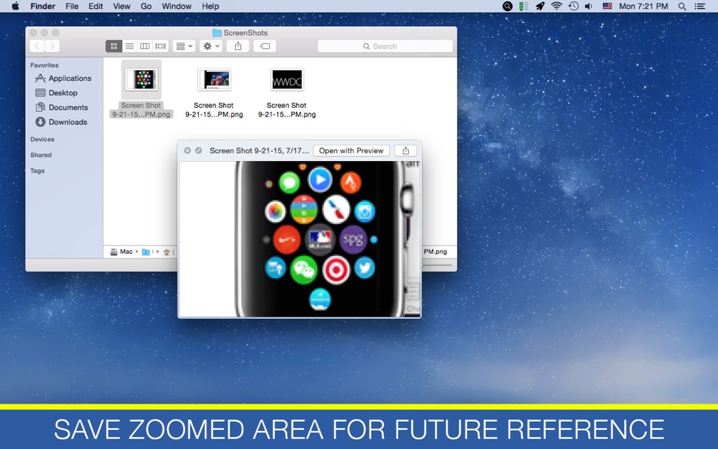Click the menu bar clock

point(643,6)
